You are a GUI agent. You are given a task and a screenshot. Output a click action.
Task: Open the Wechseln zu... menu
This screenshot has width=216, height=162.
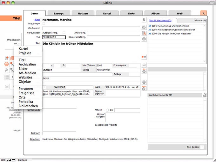pyautogui.click(x=14, y=41)
